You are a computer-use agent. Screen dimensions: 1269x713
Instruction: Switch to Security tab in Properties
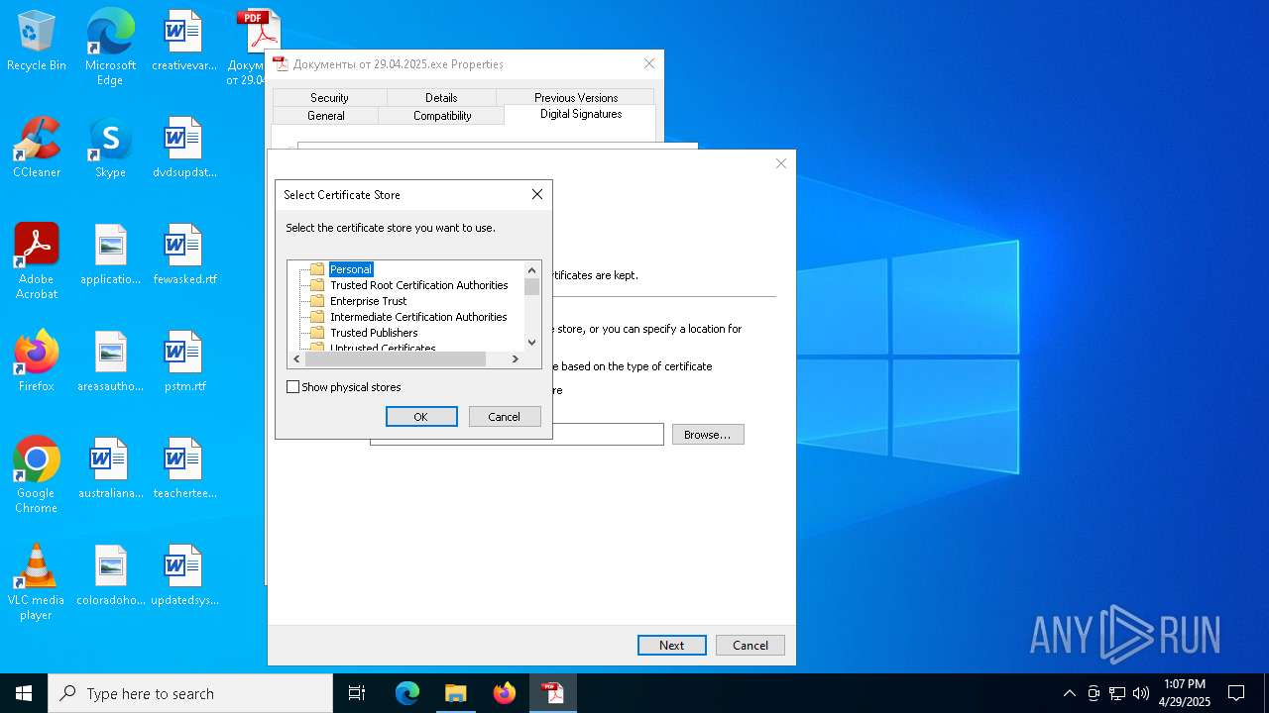coord(329,97)
